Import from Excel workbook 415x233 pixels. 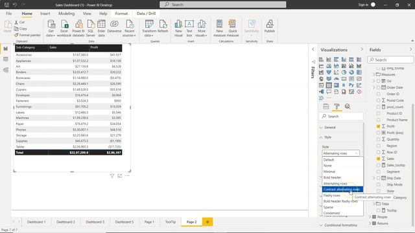point(64,28)
